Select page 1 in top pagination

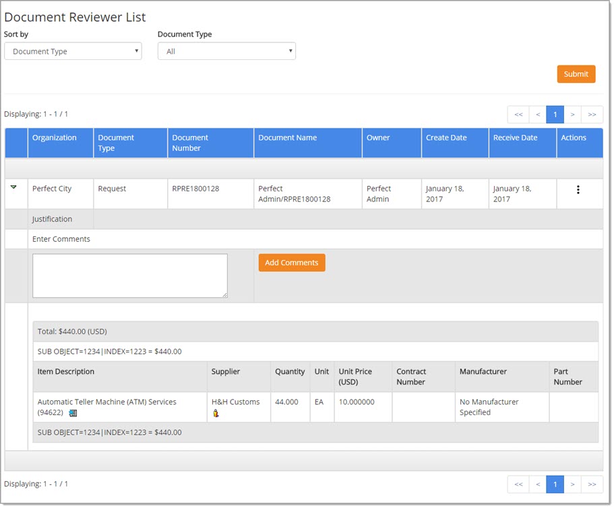tap(555, 115)
